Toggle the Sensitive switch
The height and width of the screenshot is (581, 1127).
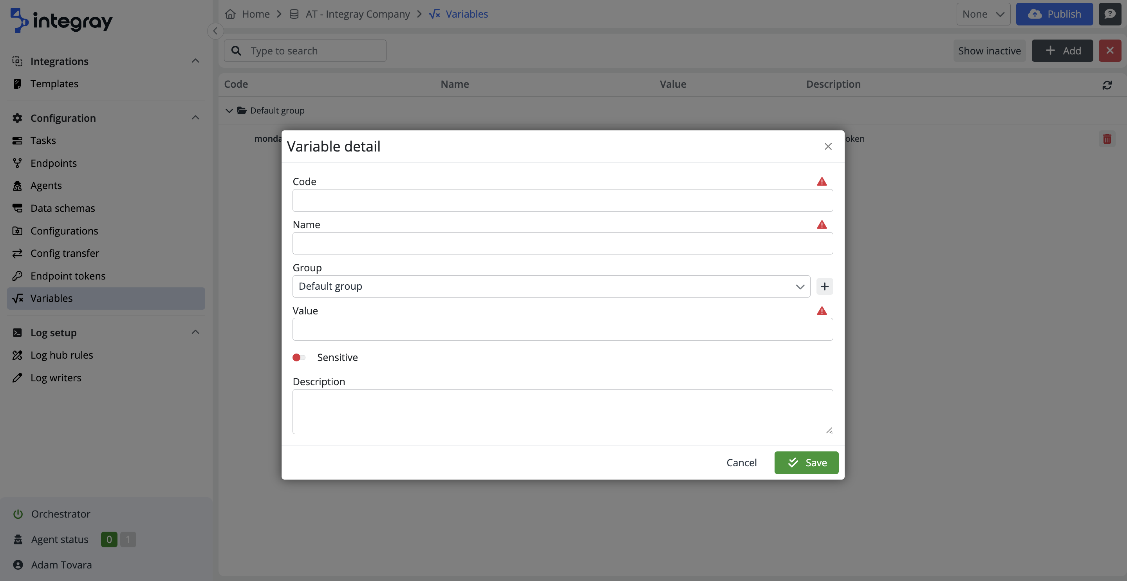tap(299, 357)
